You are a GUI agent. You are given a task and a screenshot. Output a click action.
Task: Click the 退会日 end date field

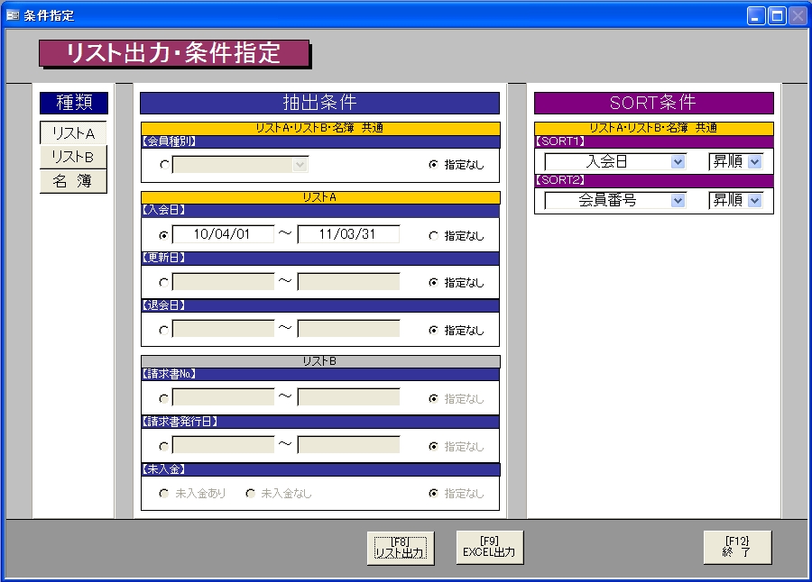coord(348,329)
